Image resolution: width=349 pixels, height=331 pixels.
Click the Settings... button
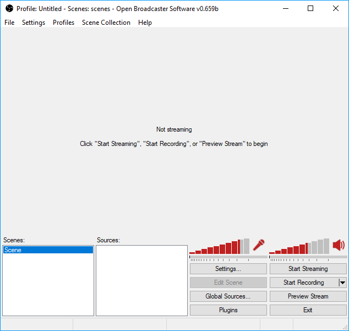(228, 269)
